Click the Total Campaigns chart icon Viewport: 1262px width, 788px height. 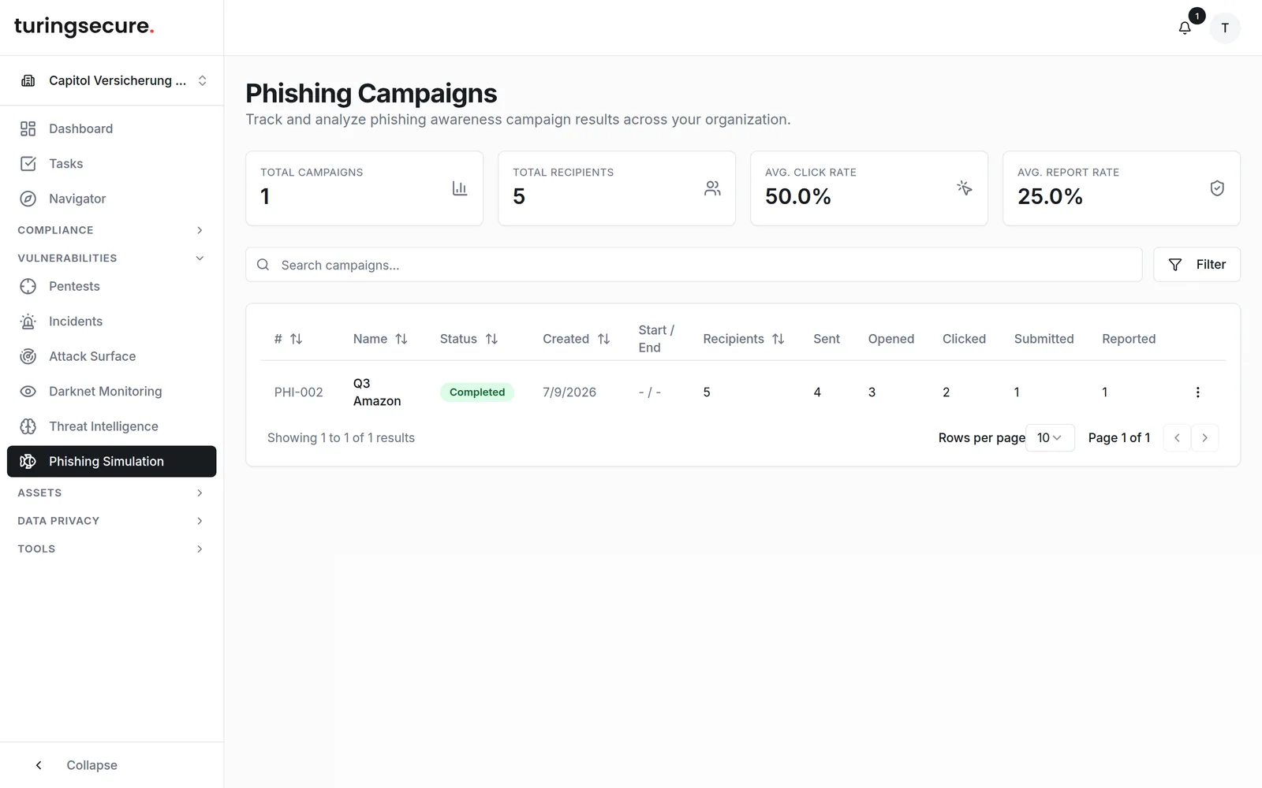point(460,188)
